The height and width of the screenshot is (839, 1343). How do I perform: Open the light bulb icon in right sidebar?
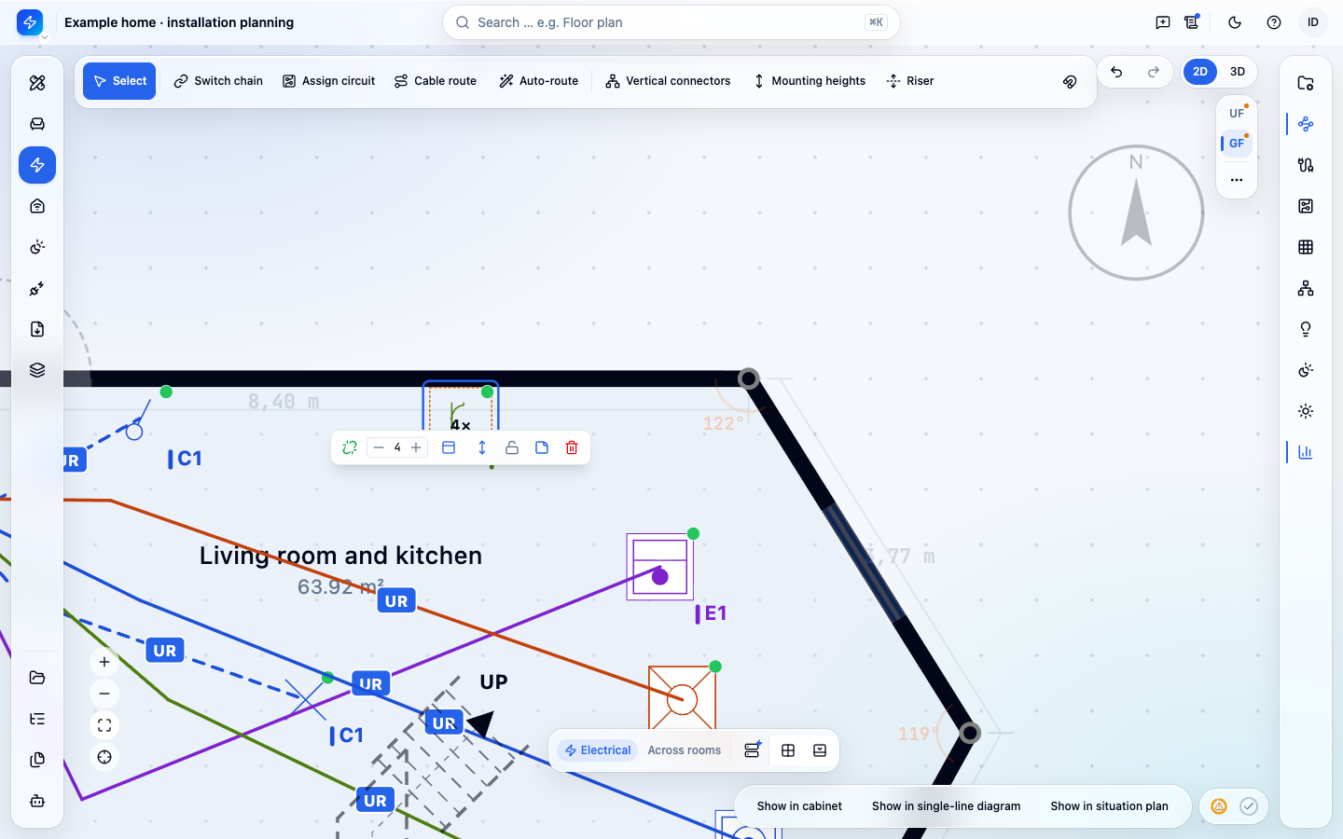pyautogui.click(x=1306, y=329)
